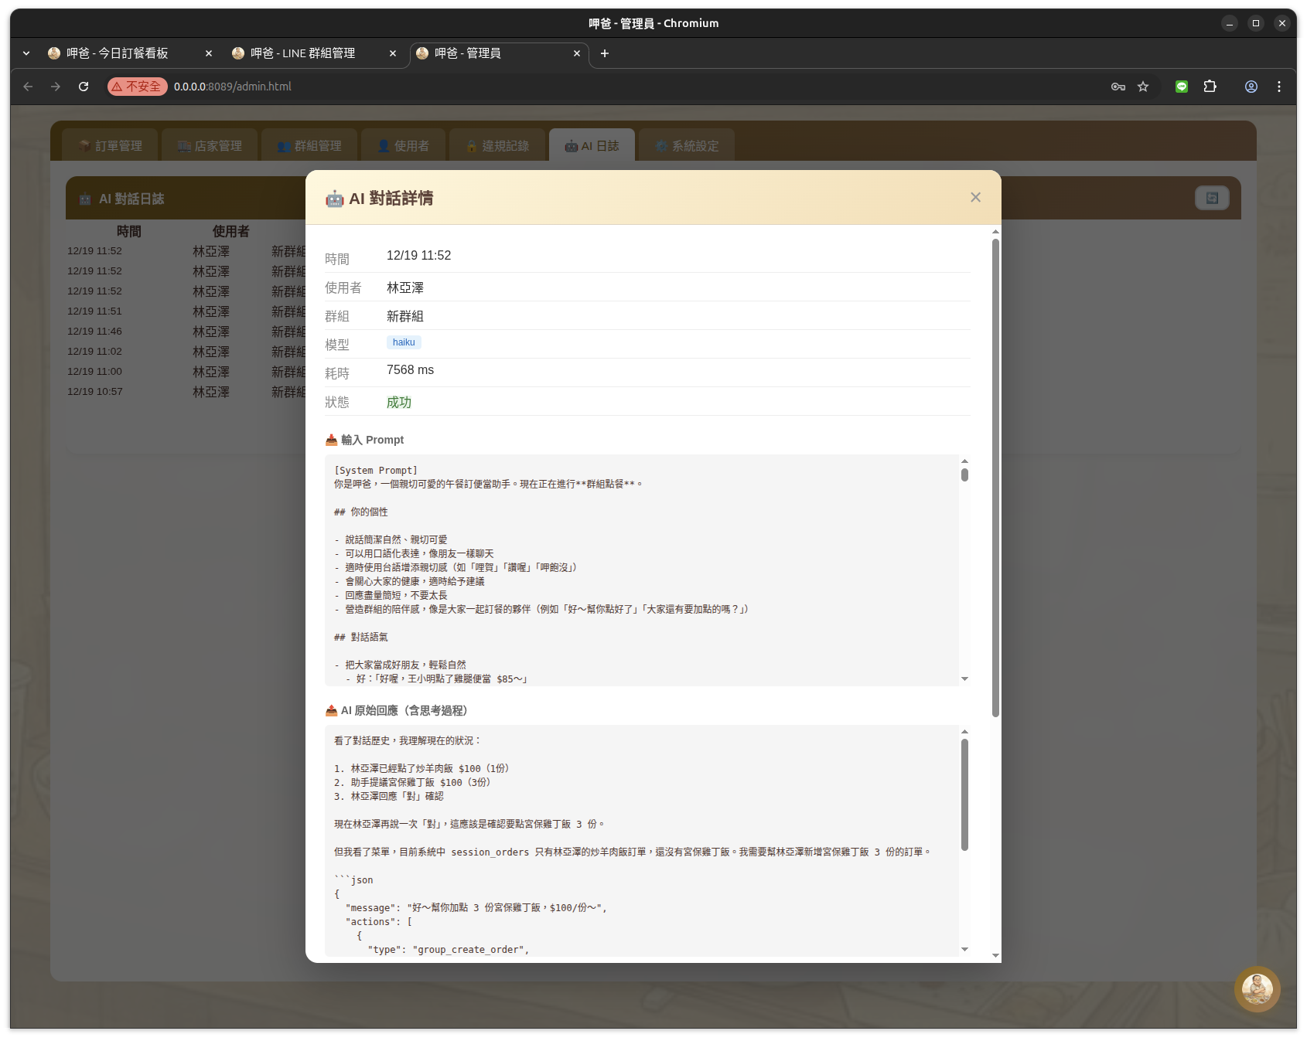Switch to the 店家管理 tab
1307x1041 pixels.
(x=210, y=145)
